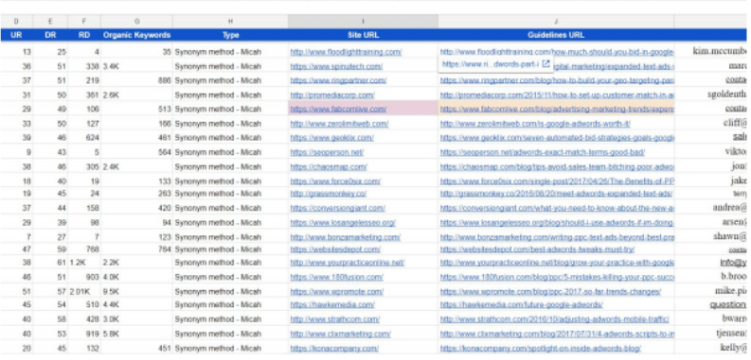Open the conversiongiant.com site URL link
This screenshot has height=360, width=751.
(x=338, y=208)
